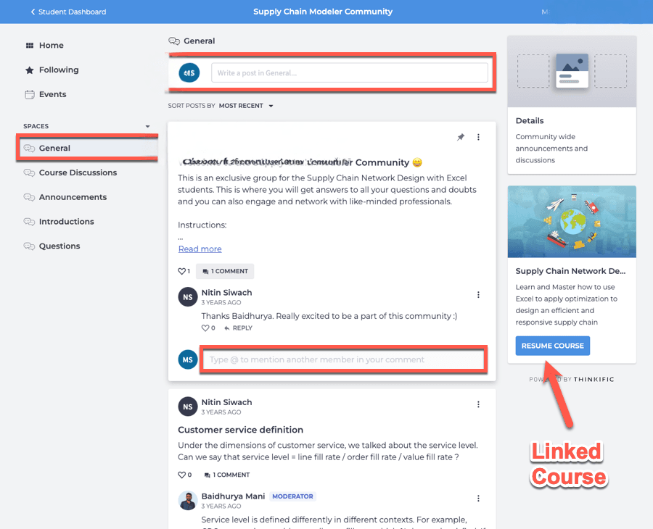Click the NS avatar on Customer service definition post
The width and height of the screenshot is (653, 529).
click(x=188, y=407)
